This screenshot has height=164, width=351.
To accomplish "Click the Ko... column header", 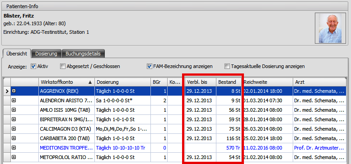I will (x=175, y=82).
